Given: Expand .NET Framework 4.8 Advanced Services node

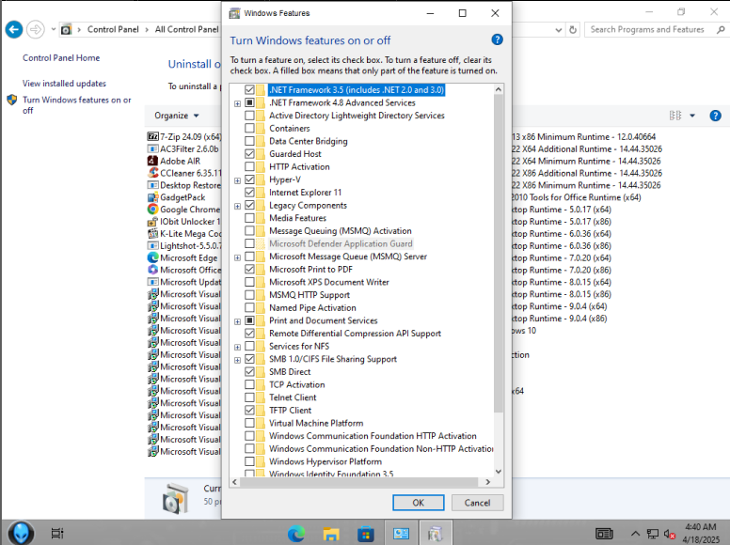Looking at the screenshot, I should click(237, 103).
